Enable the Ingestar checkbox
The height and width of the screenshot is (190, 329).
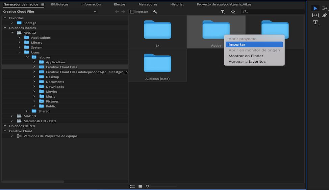(132, 11)
